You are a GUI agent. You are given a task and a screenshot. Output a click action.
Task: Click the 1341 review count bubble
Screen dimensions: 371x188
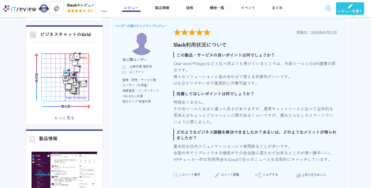[x=102, y=11]
